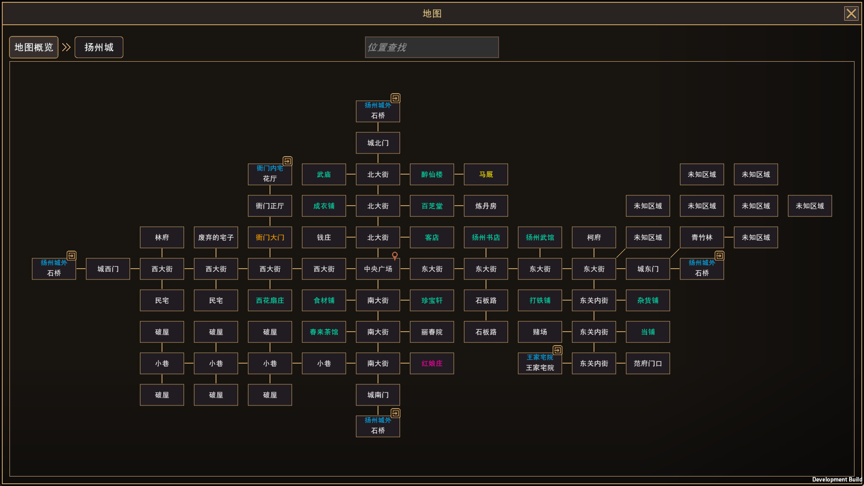Viewport: 864px width, 486px height.
Task: Click the 赌场 map node
Action: [x=540, y=332]
